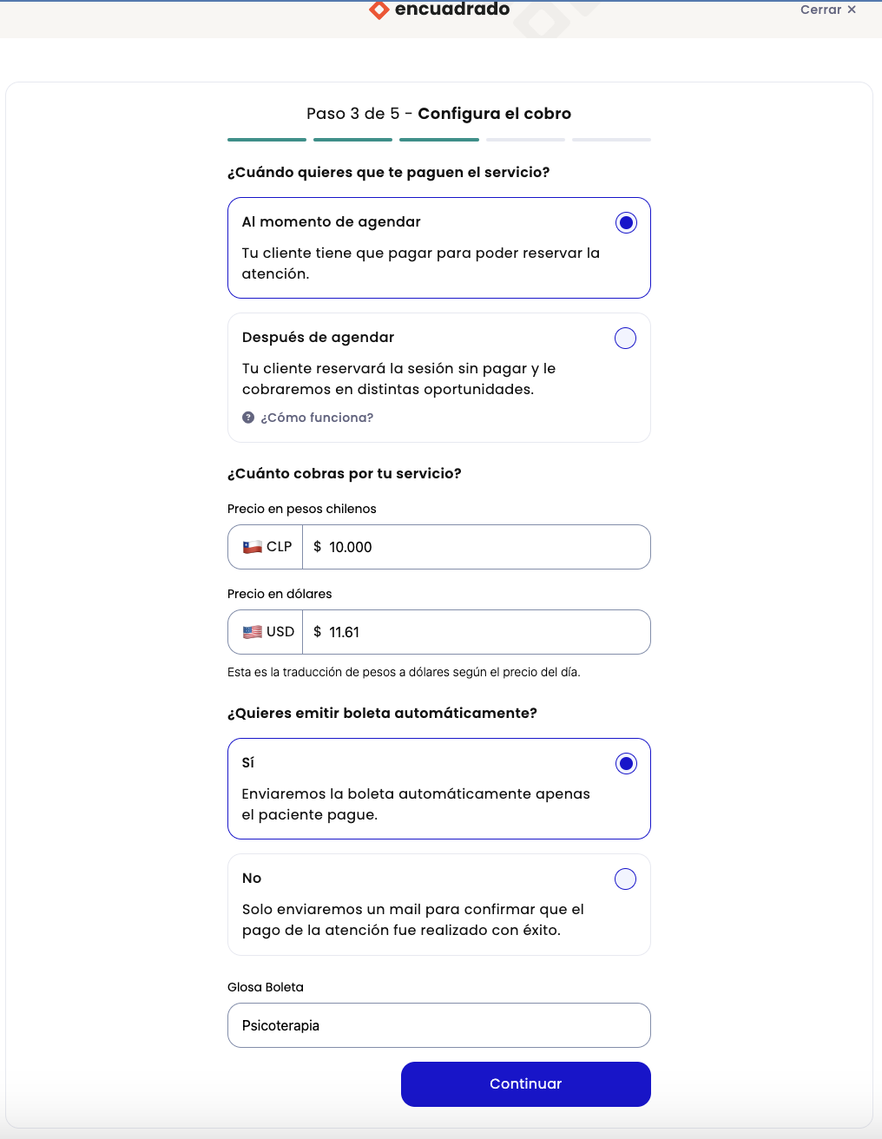Click the question mark help icon
Viewport: 882px width, 1139px height.
pyautogui.click(x=247, y=418)
